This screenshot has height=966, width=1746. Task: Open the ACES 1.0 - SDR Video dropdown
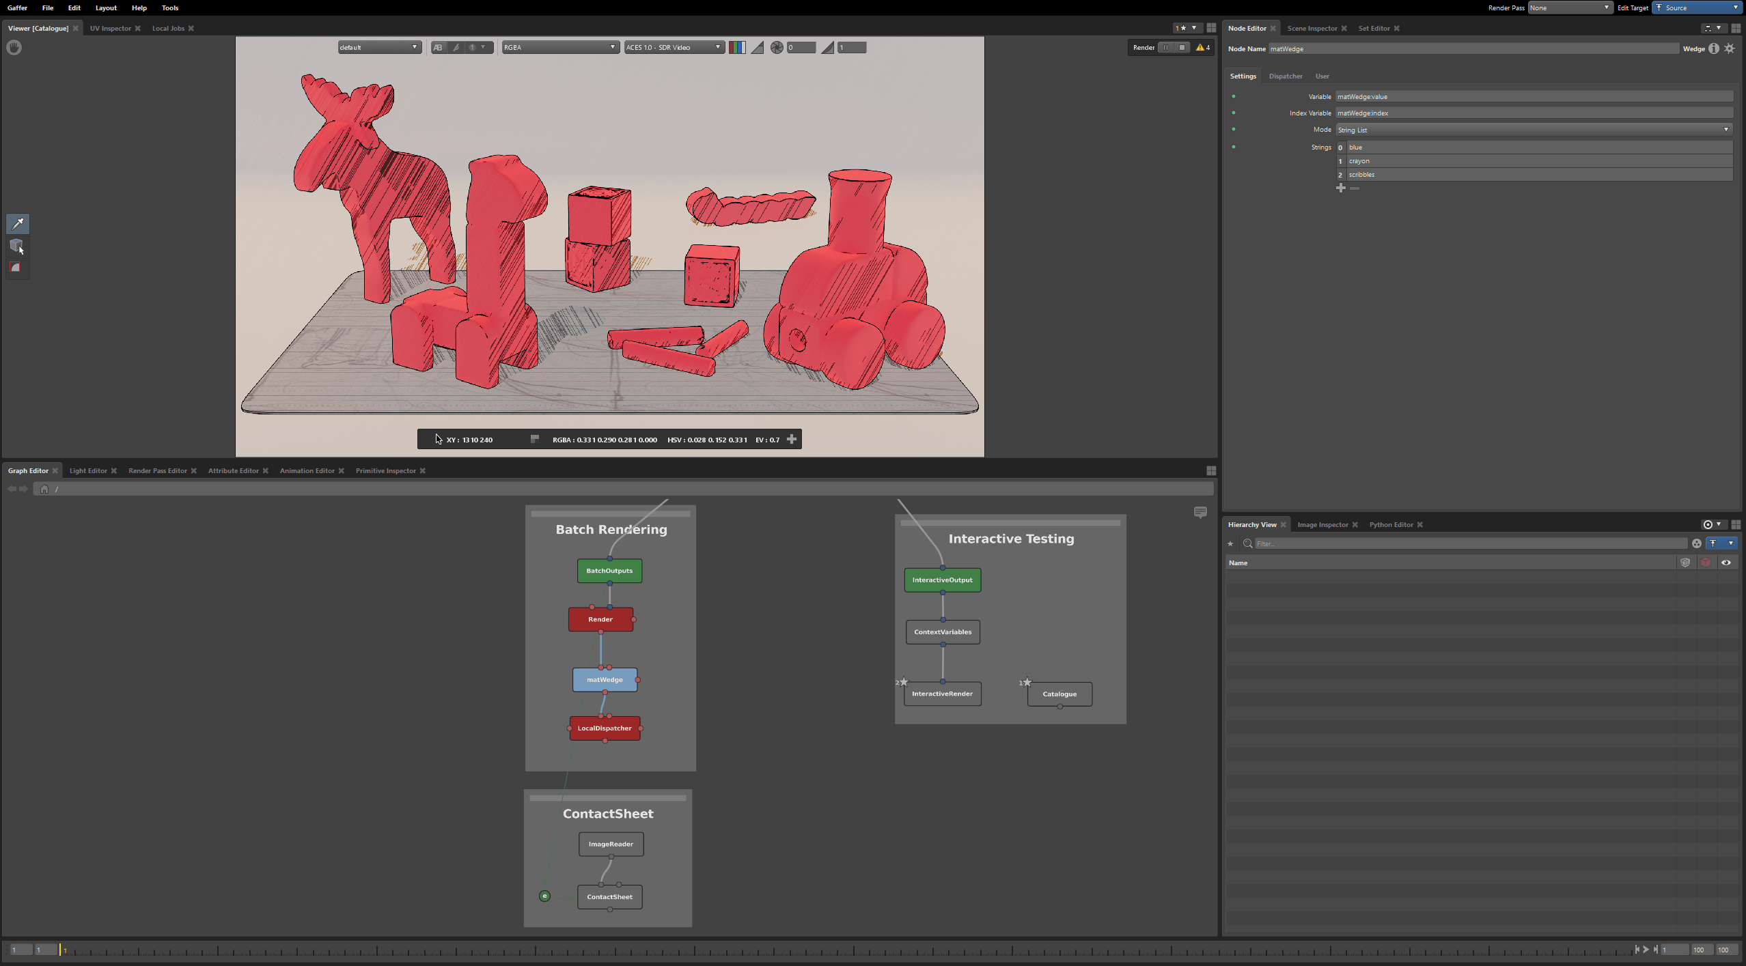(674, 47)
